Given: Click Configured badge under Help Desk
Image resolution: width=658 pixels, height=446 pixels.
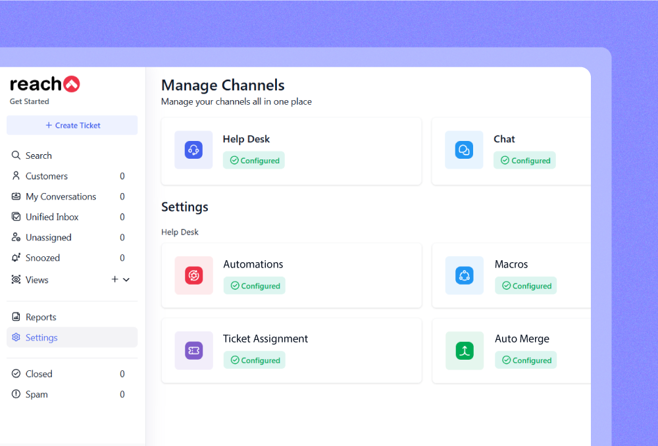Looking at the screenshot, I should [x=254, y=161].
